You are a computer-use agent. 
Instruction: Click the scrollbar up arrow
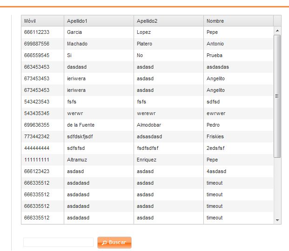click(277, 31)
